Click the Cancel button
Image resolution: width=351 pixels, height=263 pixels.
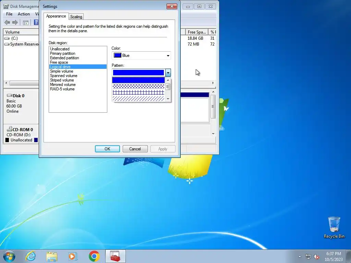coord(135,149)
